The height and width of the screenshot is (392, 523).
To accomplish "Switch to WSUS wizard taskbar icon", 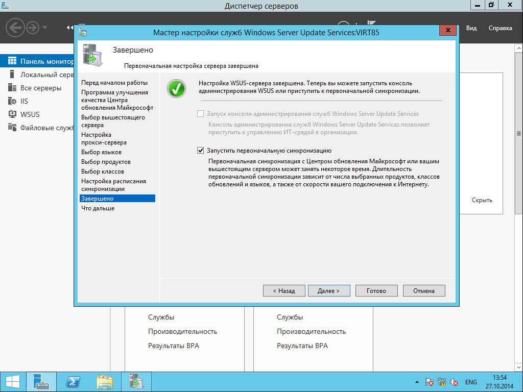I will tap(135, 382).
